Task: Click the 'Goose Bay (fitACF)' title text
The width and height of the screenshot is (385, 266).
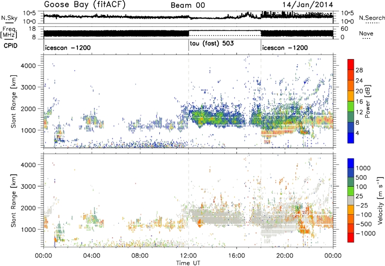Action: pyautogui.click(x=85, y=5)
